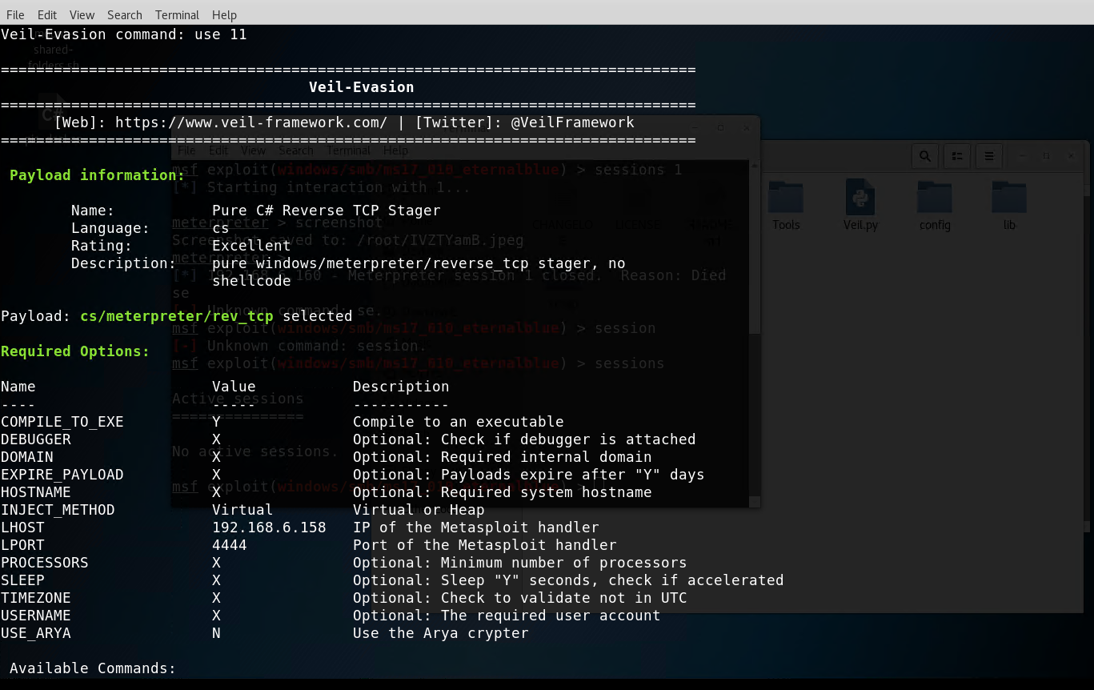The width and height of the screenshot is (1094, 690).
Task: Click the 'Veil-Evasion command: use 11' line
Action: (x=124, y=34)
